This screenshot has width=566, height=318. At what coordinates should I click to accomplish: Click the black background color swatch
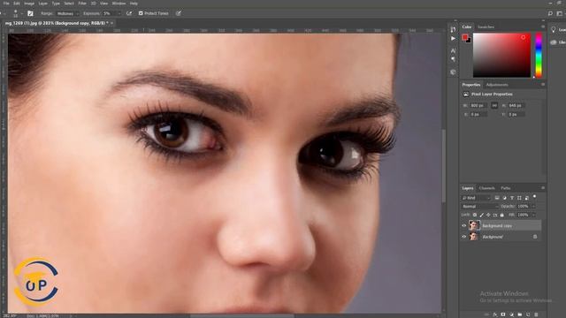click(x=469, y=41)
